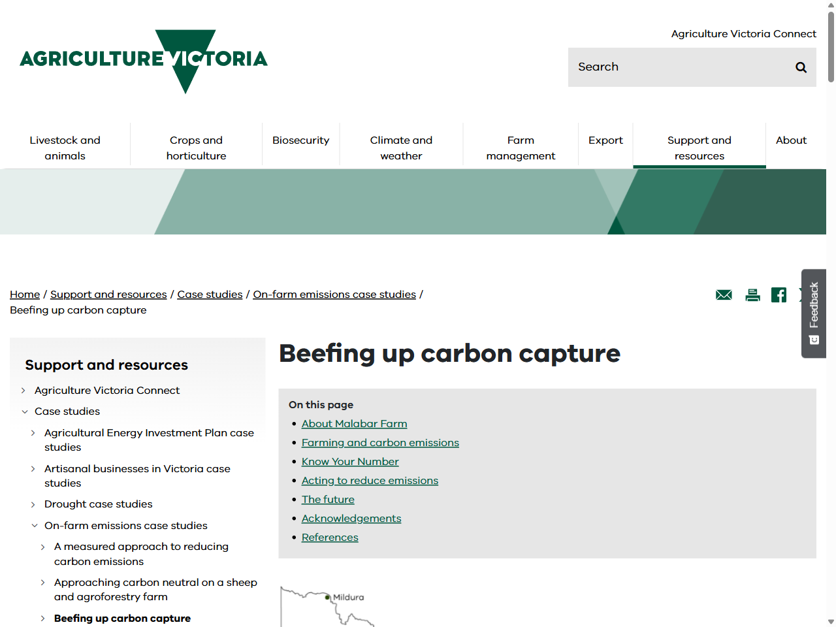
Task: Select the Export navigation item
Action: [605, 140]
